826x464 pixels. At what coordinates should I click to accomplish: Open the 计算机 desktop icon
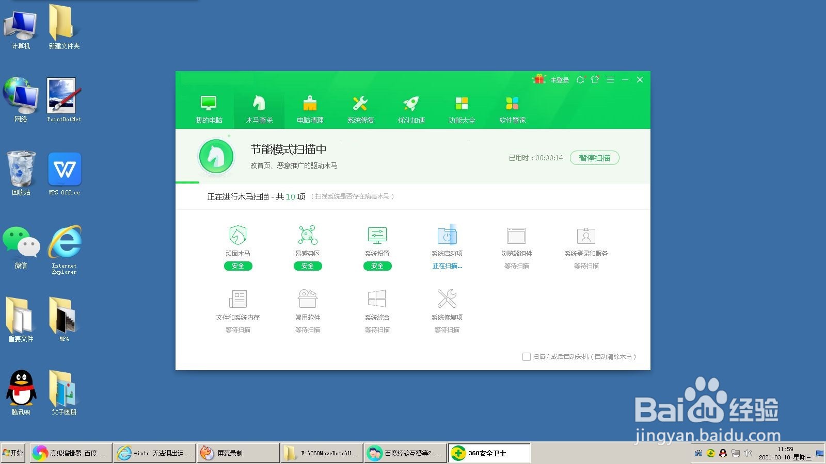pyautogui.click(x=21, y=29)
